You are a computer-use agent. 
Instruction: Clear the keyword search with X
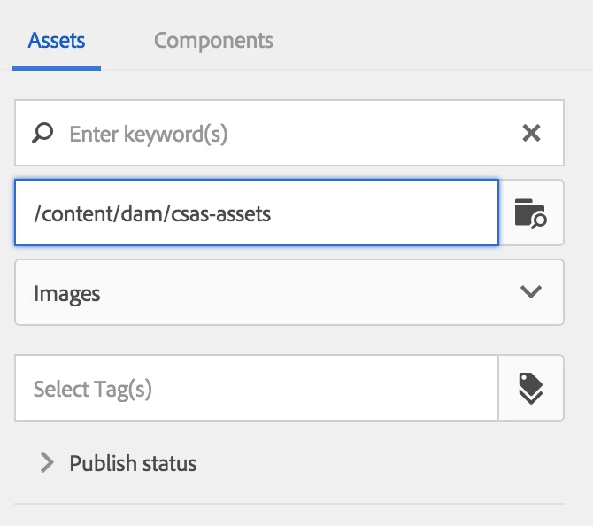[x=531, y=134]
